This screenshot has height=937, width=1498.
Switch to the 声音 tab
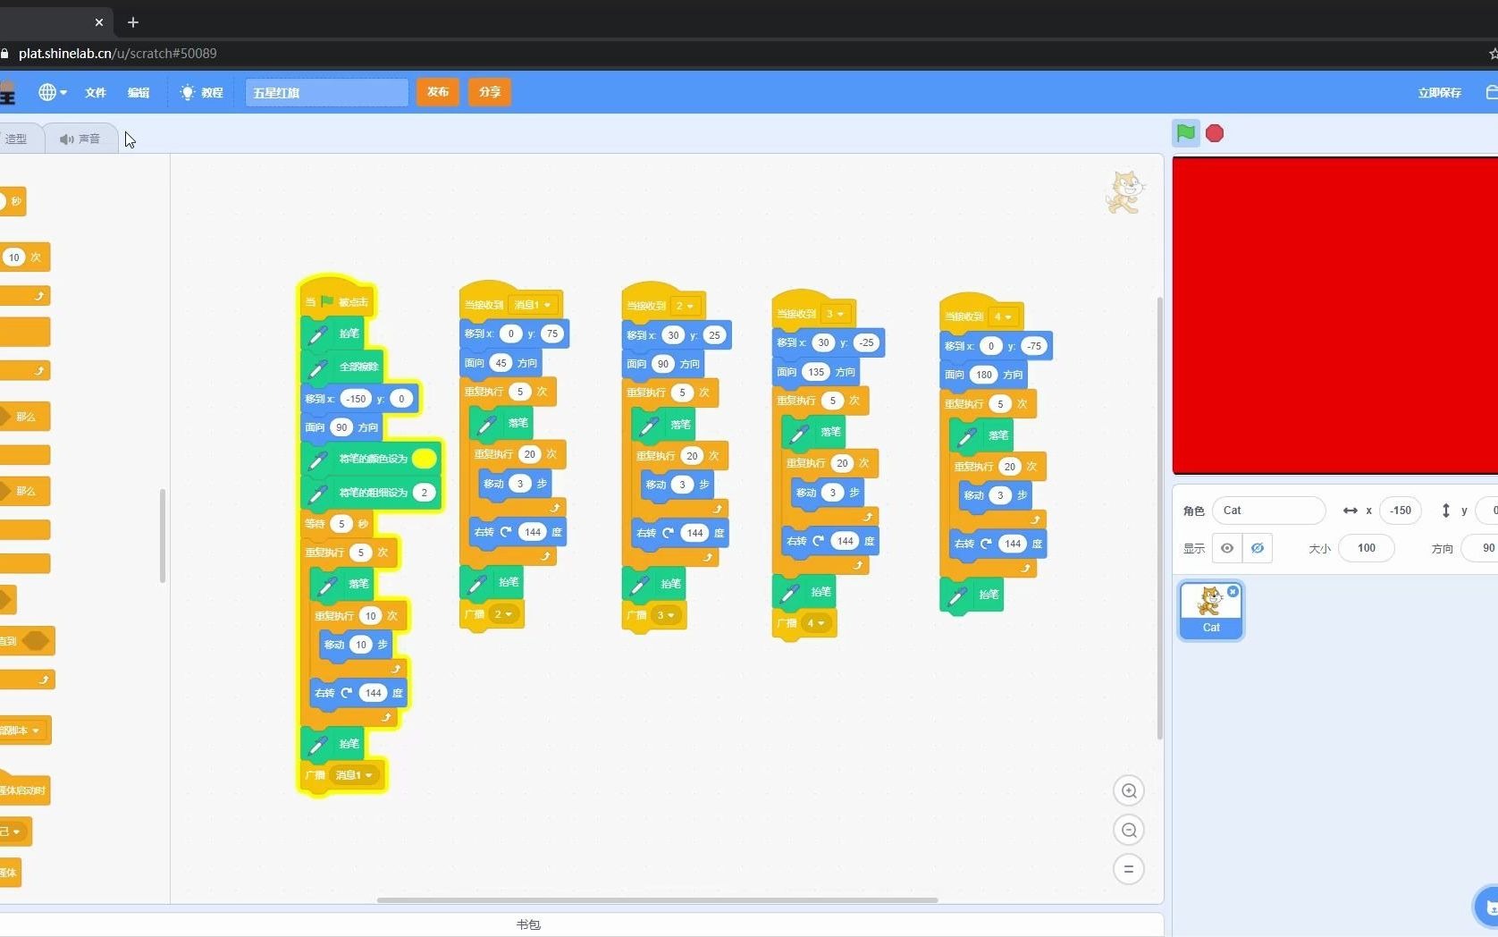pos(80,139)
